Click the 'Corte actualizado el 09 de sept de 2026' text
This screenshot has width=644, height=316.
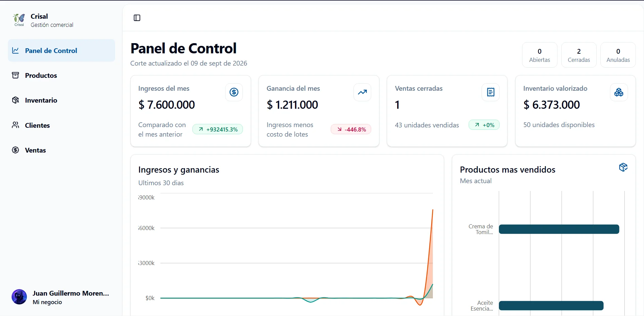pos(189,63)
